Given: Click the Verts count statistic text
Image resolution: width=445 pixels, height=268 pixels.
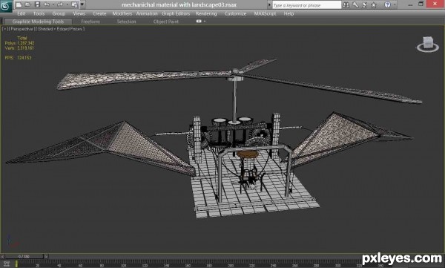Looking at the screenshot, I should pos(19,48).
